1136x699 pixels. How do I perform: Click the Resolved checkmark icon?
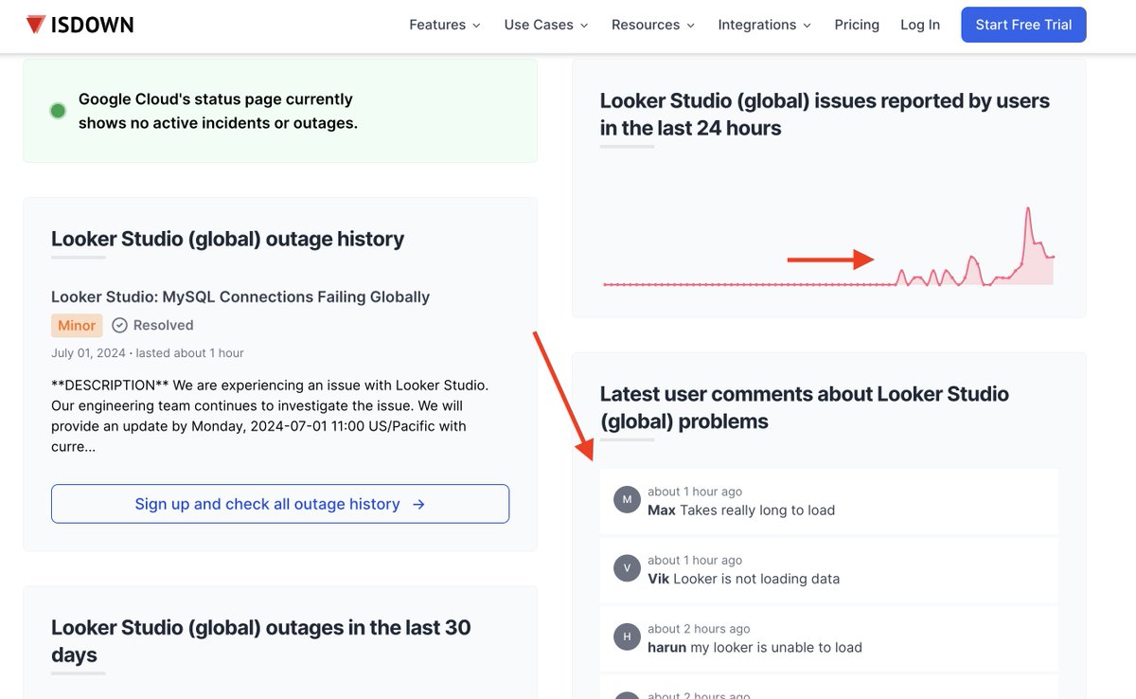(119, 325)
